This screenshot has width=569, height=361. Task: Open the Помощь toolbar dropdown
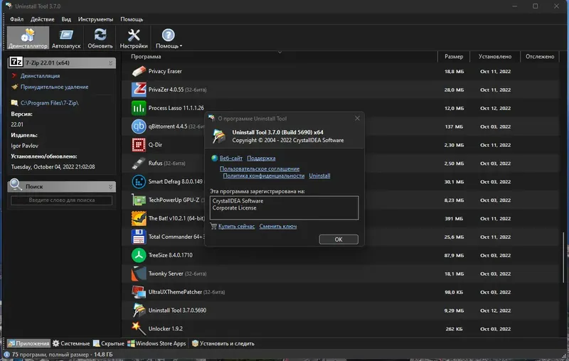[x=169, y=38]
